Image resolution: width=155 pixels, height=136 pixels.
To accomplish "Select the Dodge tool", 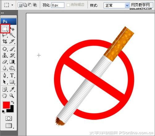I will point(12,68).
